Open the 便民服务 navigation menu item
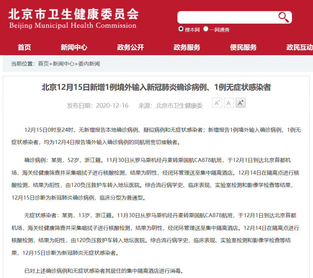This screenshot has height=278, width=313. [x=243, y=47]
